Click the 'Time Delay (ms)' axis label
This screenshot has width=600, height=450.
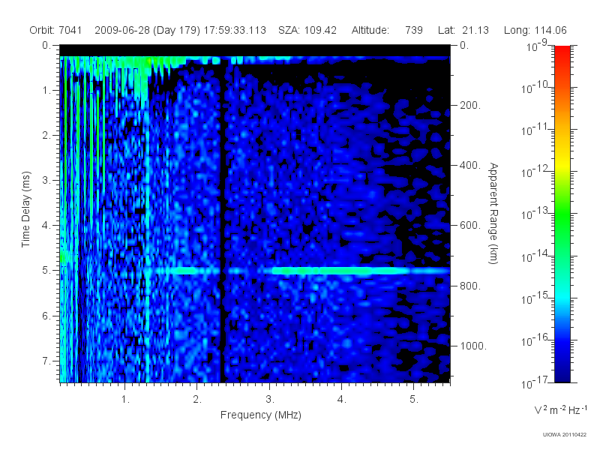(x=25, y=209)
